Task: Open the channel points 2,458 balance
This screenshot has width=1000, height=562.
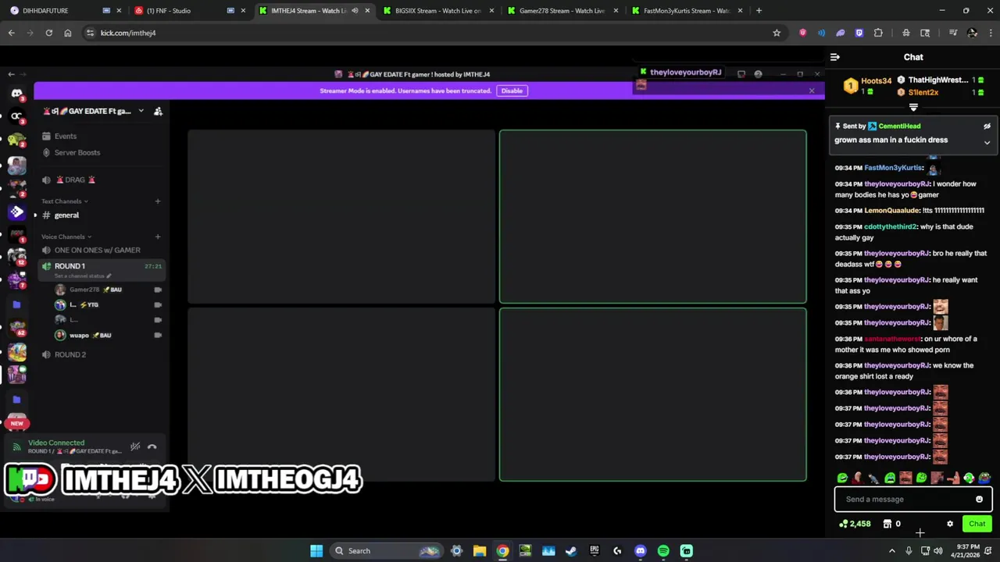Action: pyautogui.click(x=855, y=524)
